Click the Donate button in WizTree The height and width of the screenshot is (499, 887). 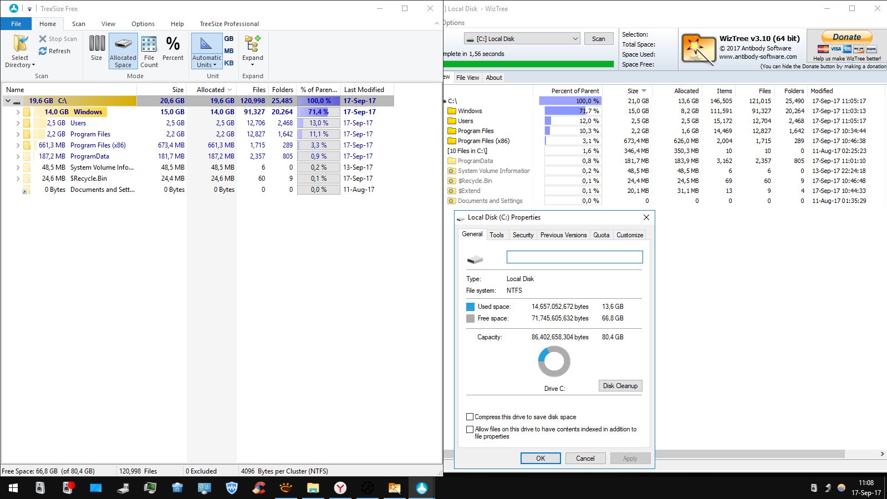pyautogui.click(x=847, y=37)
